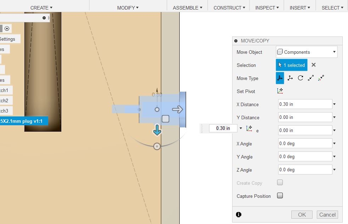Viewport: 348px width, 224px height.
Task: Select Point to Position move type
Action: tap(321, 78)
